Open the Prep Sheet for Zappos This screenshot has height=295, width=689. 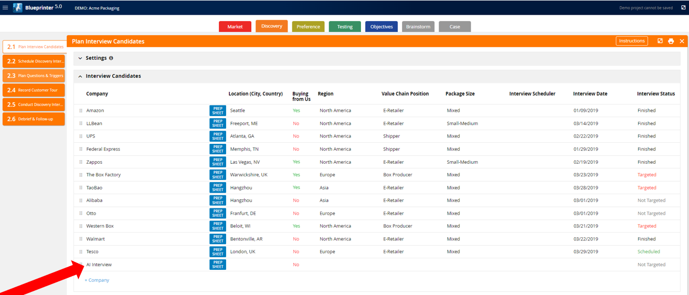coord(218,162)
